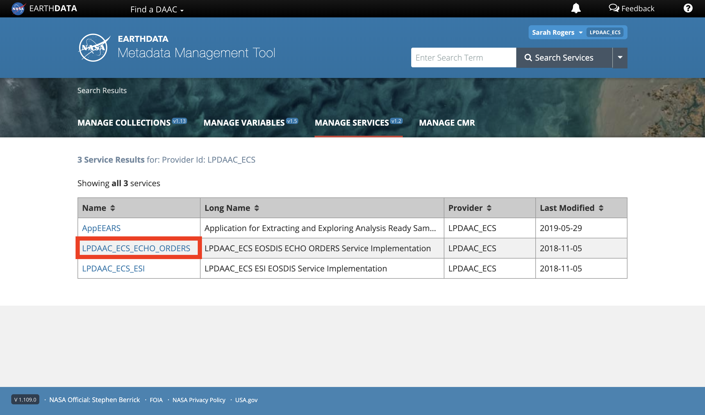Open the LPDAAC_ECS_ECHO_ORDERS service link
The width and height of the screenshot is (705, 415).
click(x=136, y=248)
